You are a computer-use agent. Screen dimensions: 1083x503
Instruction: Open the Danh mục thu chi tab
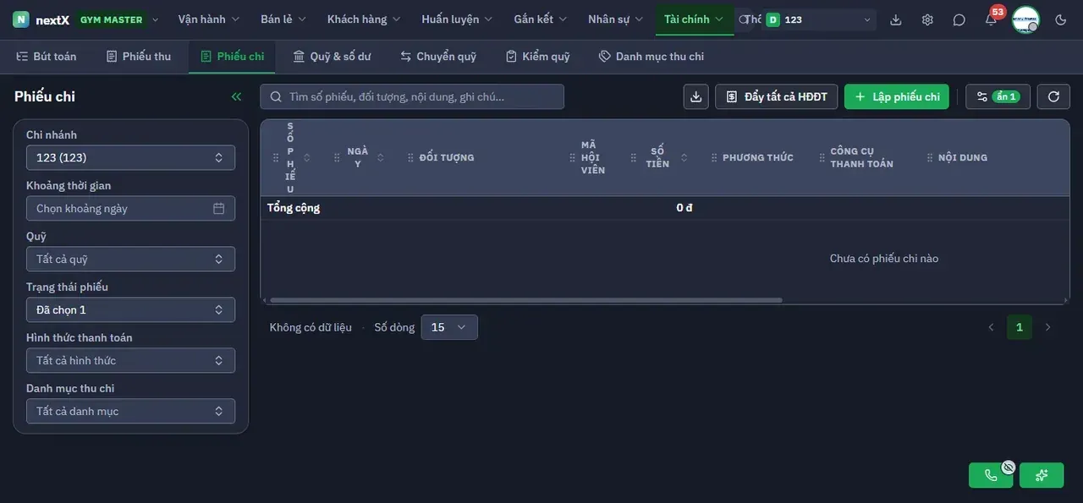[651, 57]
